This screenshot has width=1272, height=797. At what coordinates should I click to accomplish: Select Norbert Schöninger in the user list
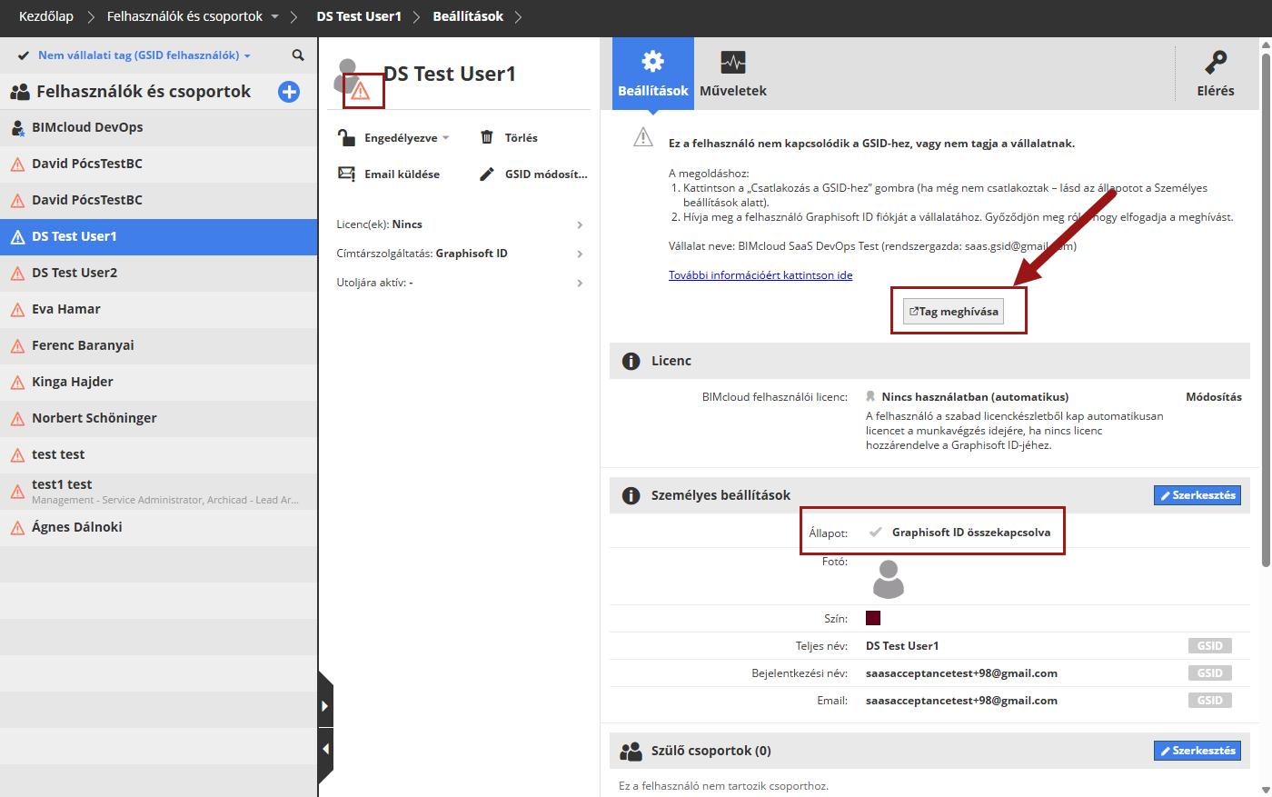[158, 418]
